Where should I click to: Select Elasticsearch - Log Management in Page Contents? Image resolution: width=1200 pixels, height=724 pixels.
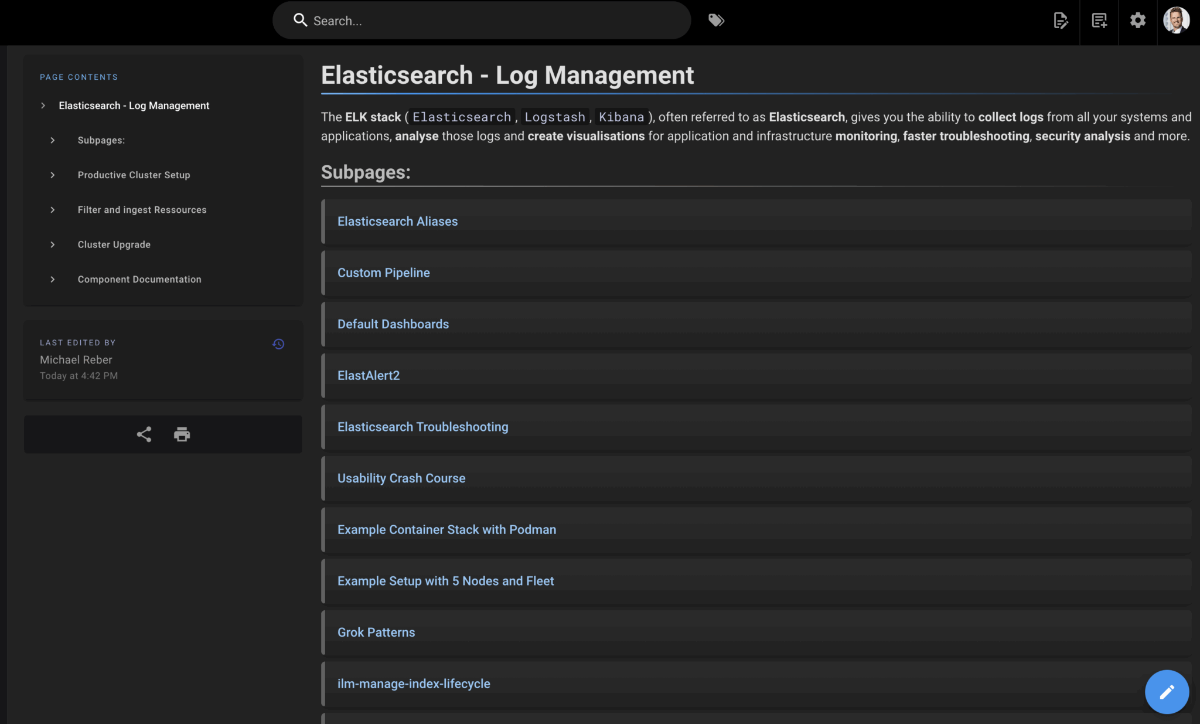tap(134, 106)
